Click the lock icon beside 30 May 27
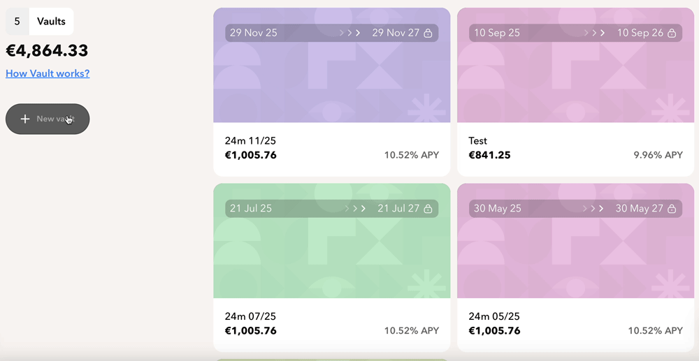 [672, 208]
